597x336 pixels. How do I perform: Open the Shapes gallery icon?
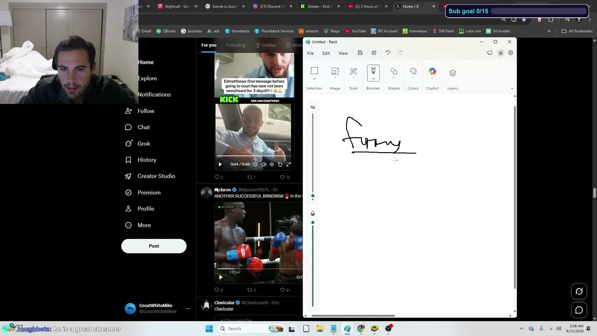[x=394, y=71]
